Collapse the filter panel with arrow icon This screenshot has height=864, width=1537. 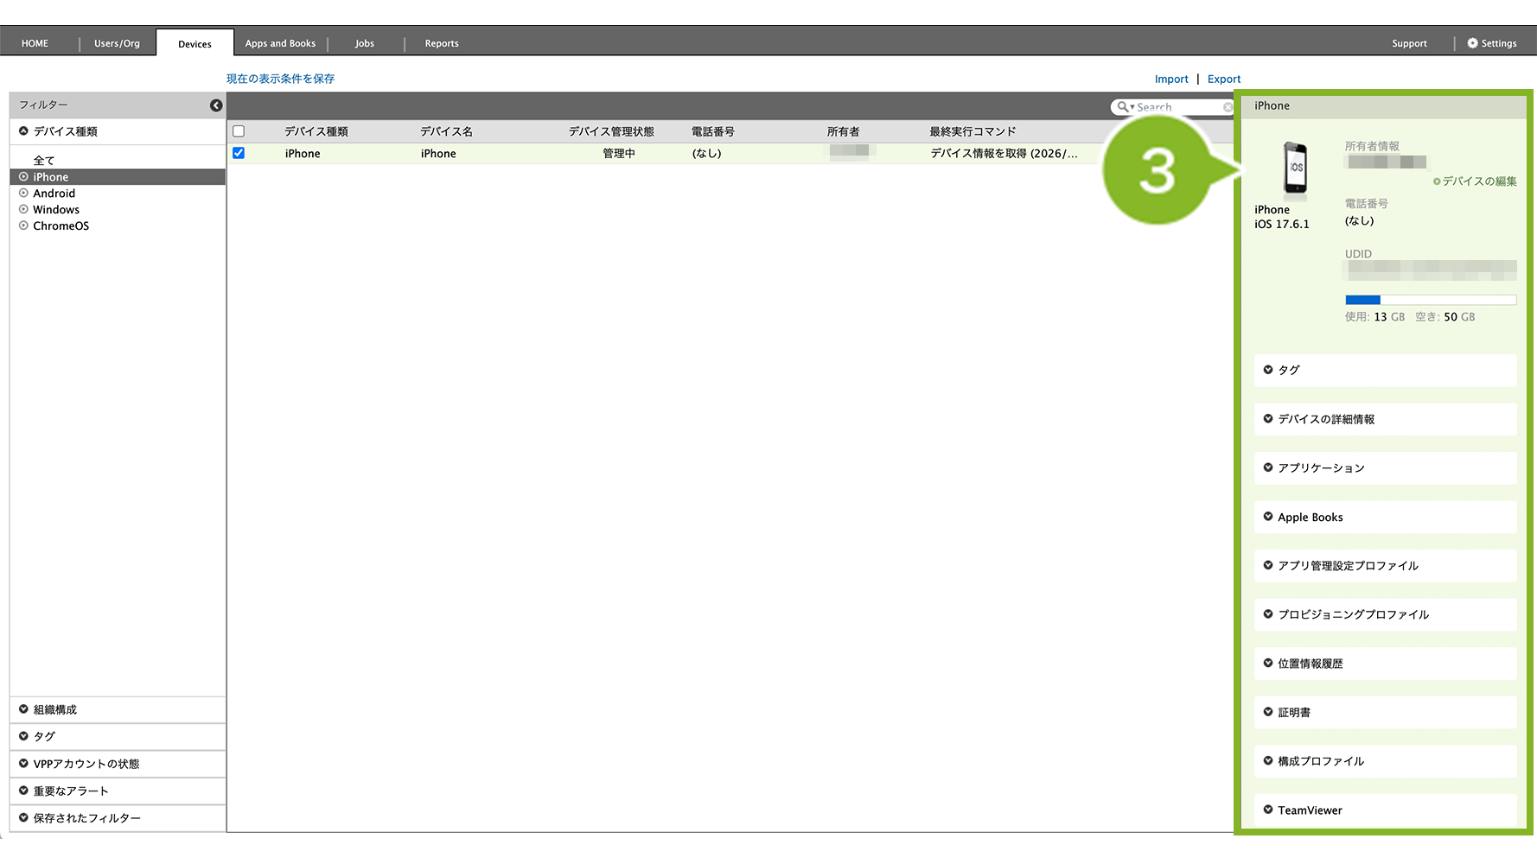click(x=216, y=105)
